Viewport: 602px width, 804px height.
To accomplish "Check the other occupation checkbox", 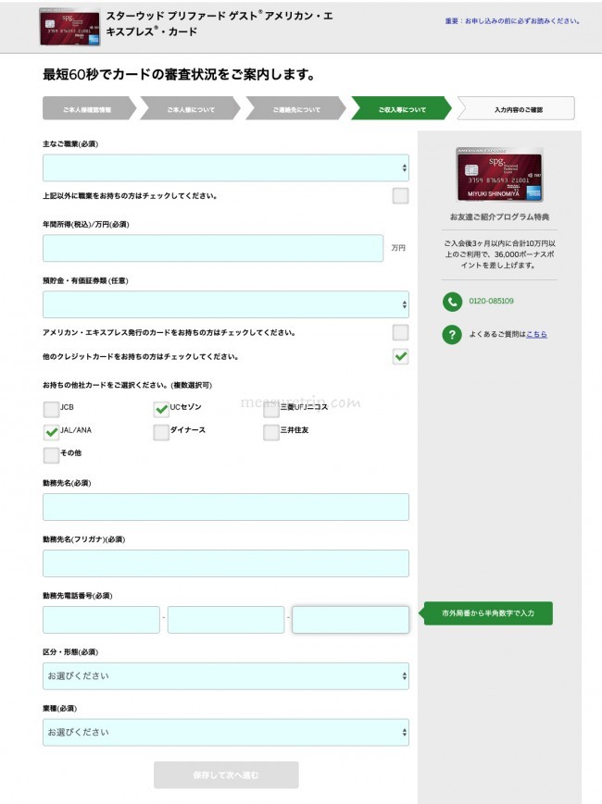I will point(400,196).
